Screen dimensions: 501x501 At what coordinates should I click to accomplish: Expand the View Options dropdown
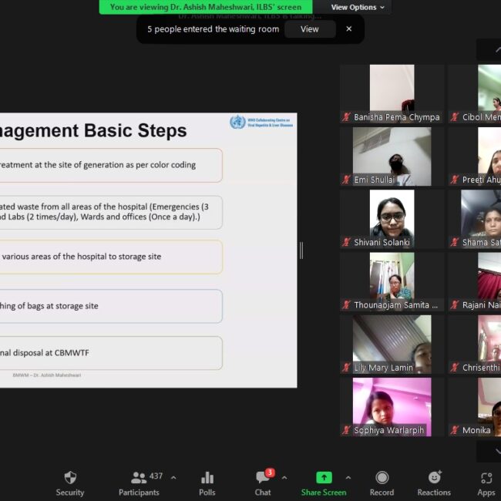coord(358,7)
